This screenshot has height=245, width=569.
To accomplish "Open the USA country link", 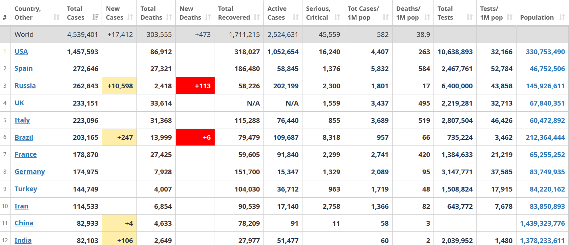I will [21, 51].
